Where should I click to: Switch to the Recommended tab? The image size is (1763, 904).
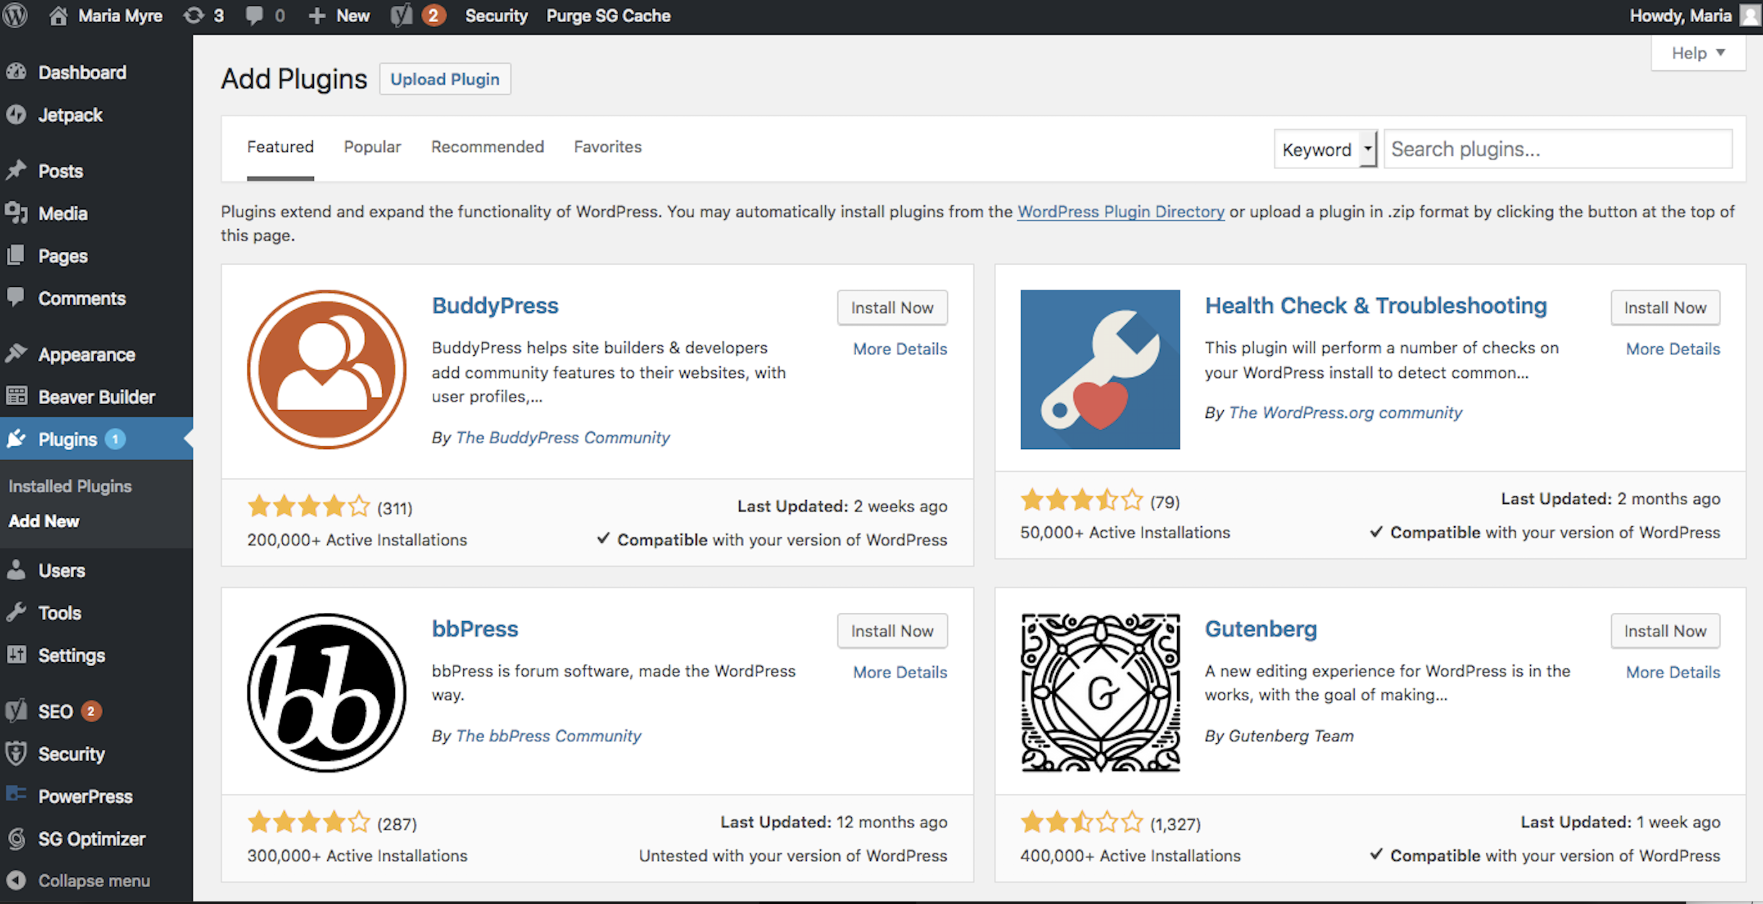(487, 147)
